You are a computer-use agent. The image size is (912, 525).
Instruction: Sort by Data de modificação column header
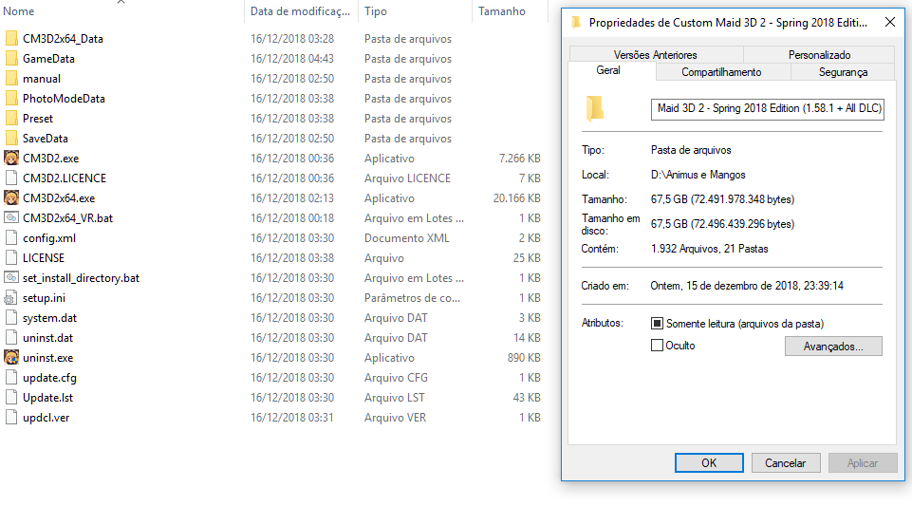301,11
